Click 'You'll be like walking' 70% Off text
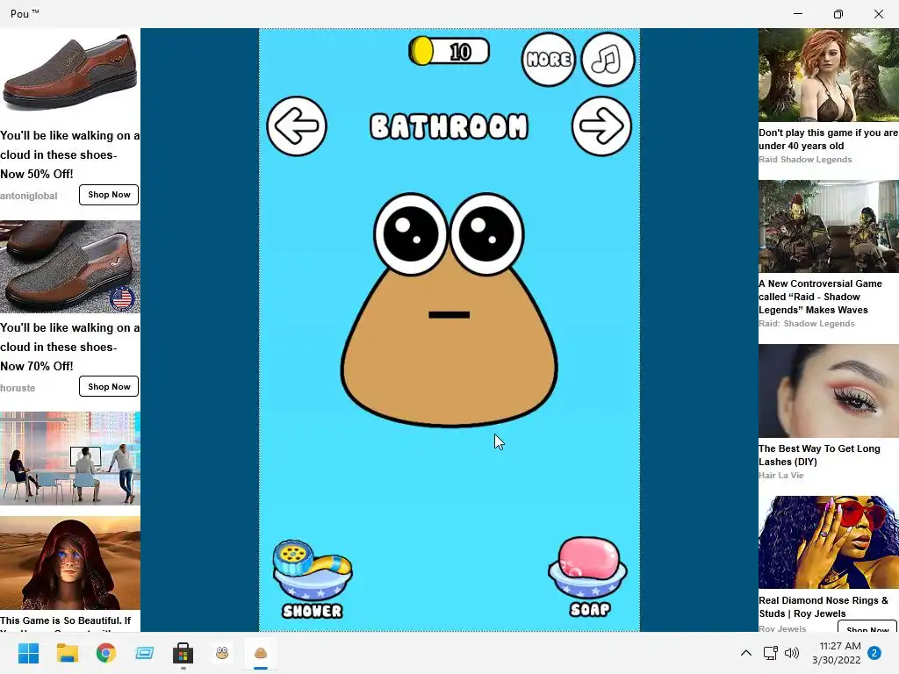This screenshot has width=899, height=674. point(70,347)
